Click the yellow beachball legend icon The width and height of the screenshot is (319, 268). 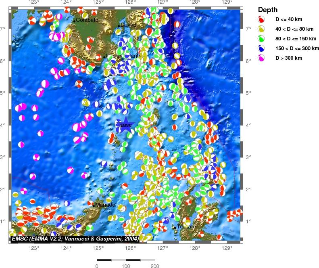pyautogui.click(x=261, y=29)
